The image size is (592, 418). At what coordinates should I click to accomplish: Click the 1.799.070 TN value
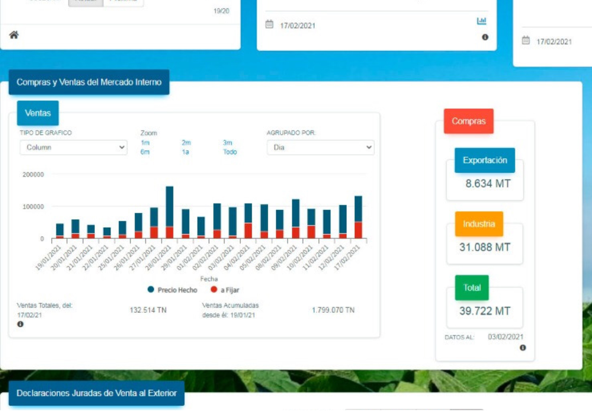pos(333,310)
